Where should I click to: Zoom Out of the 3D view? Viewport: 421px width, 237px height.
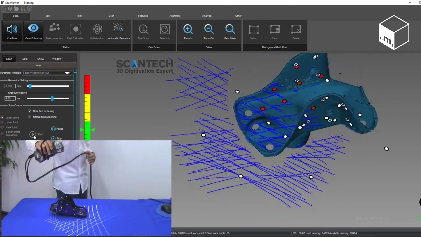(209, 32)
